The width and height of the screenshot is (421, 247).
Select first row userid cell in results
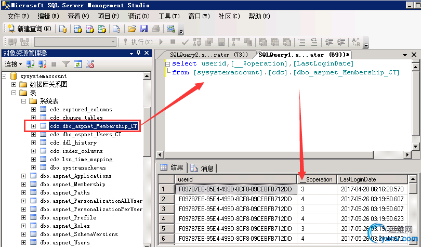pyautogui.click(x=235, y=189)
